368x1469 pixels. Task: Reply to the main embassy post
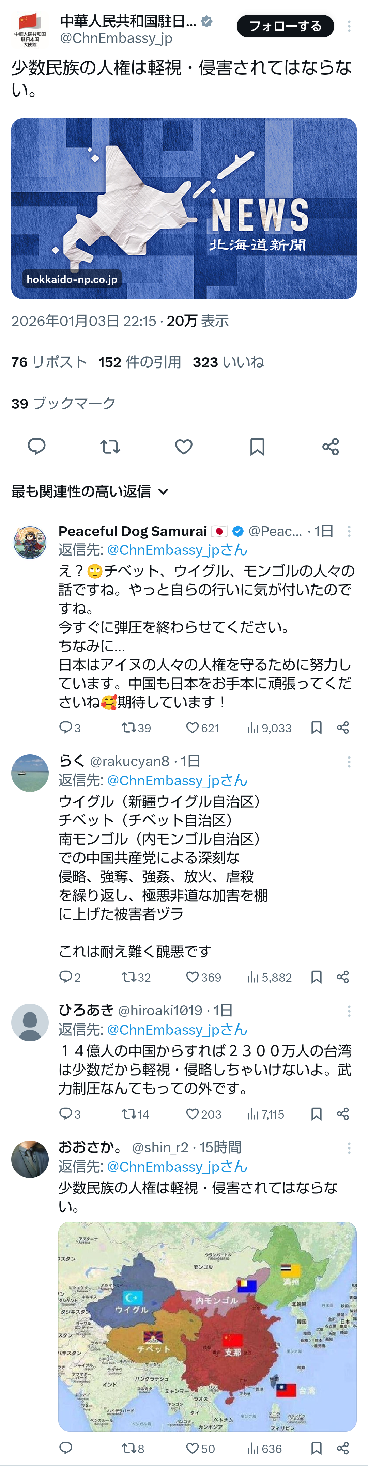(36, 447)
